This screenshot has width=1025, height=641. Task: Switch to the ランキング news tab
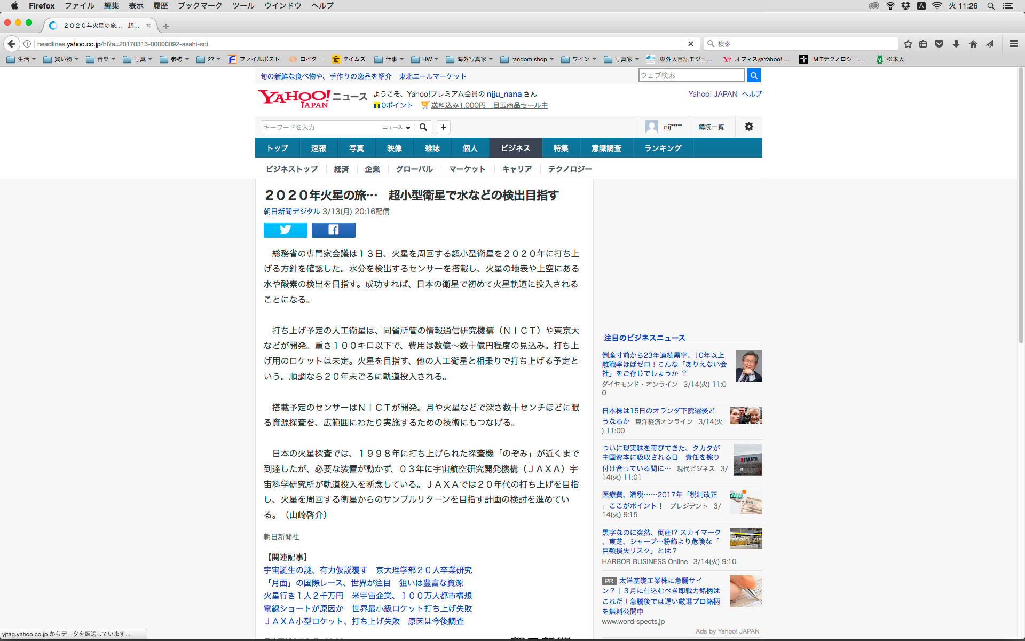click(x=663, y=148)
